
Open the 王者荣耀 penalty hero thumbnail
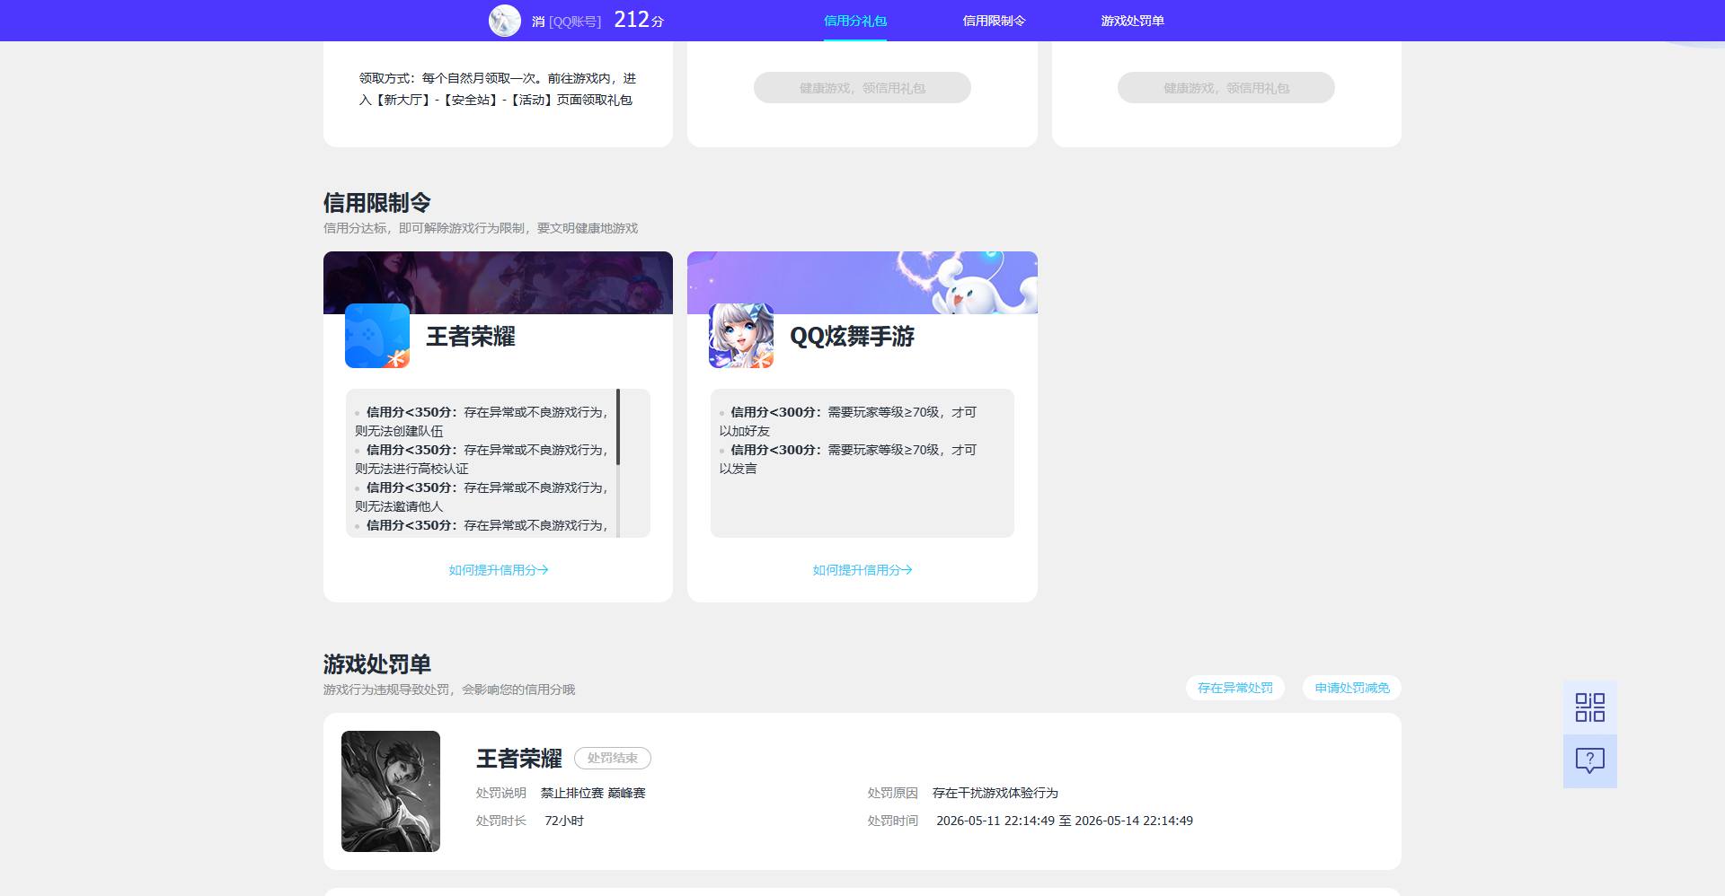point(391,791)
